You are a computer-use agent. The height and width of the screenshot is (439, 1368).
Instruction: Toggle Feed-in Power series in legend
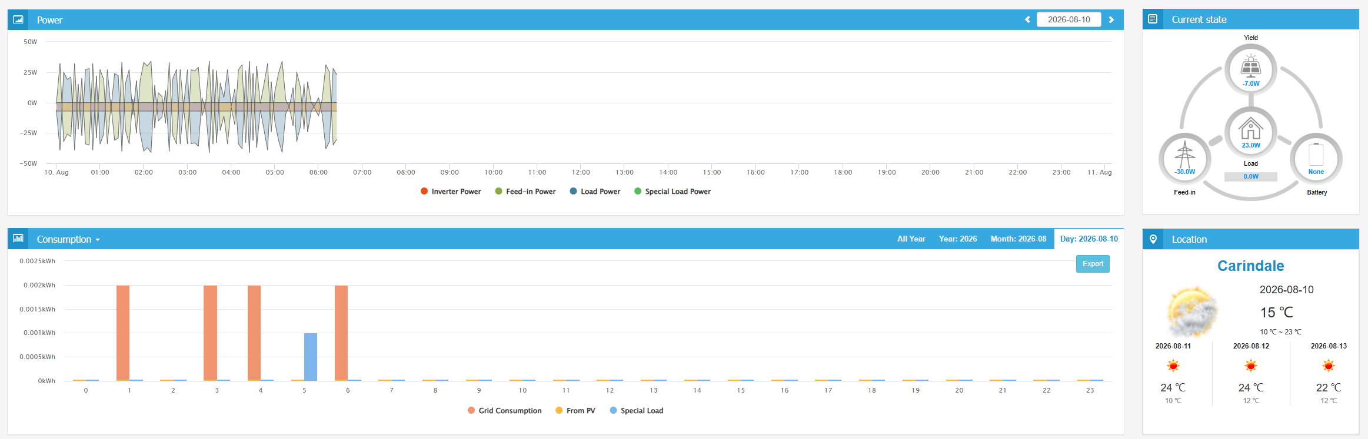point(525,192)
